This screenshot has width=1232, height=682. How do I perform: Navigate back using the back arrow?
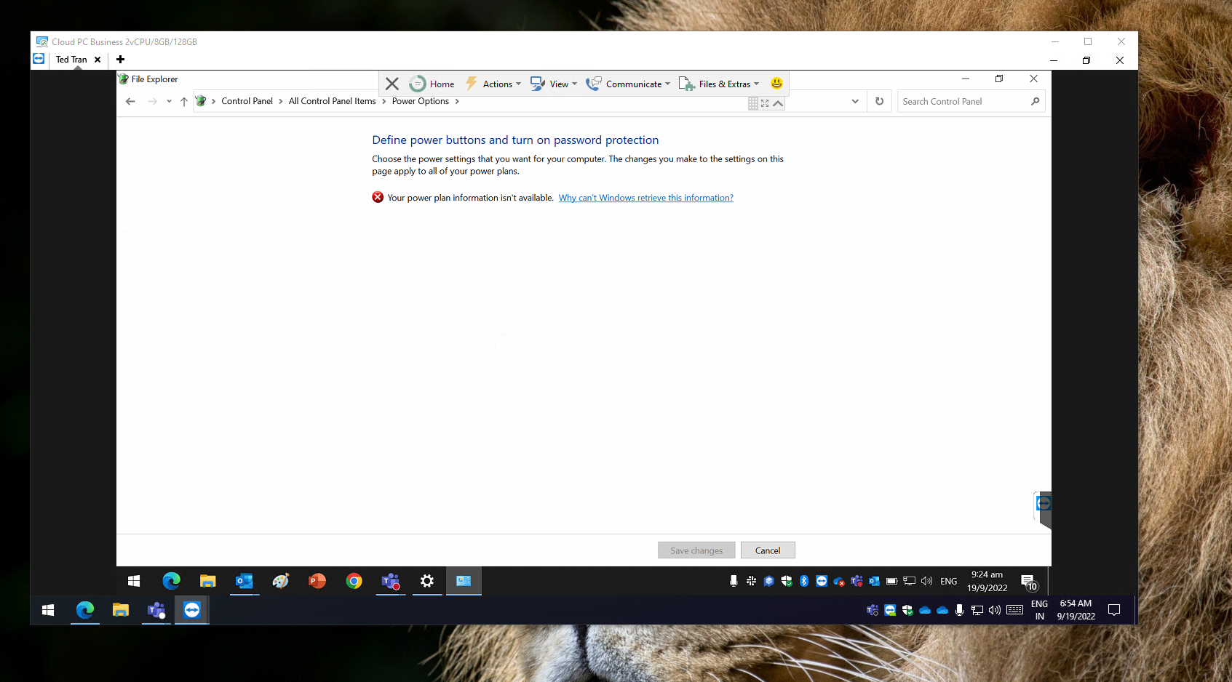point(130,101)
